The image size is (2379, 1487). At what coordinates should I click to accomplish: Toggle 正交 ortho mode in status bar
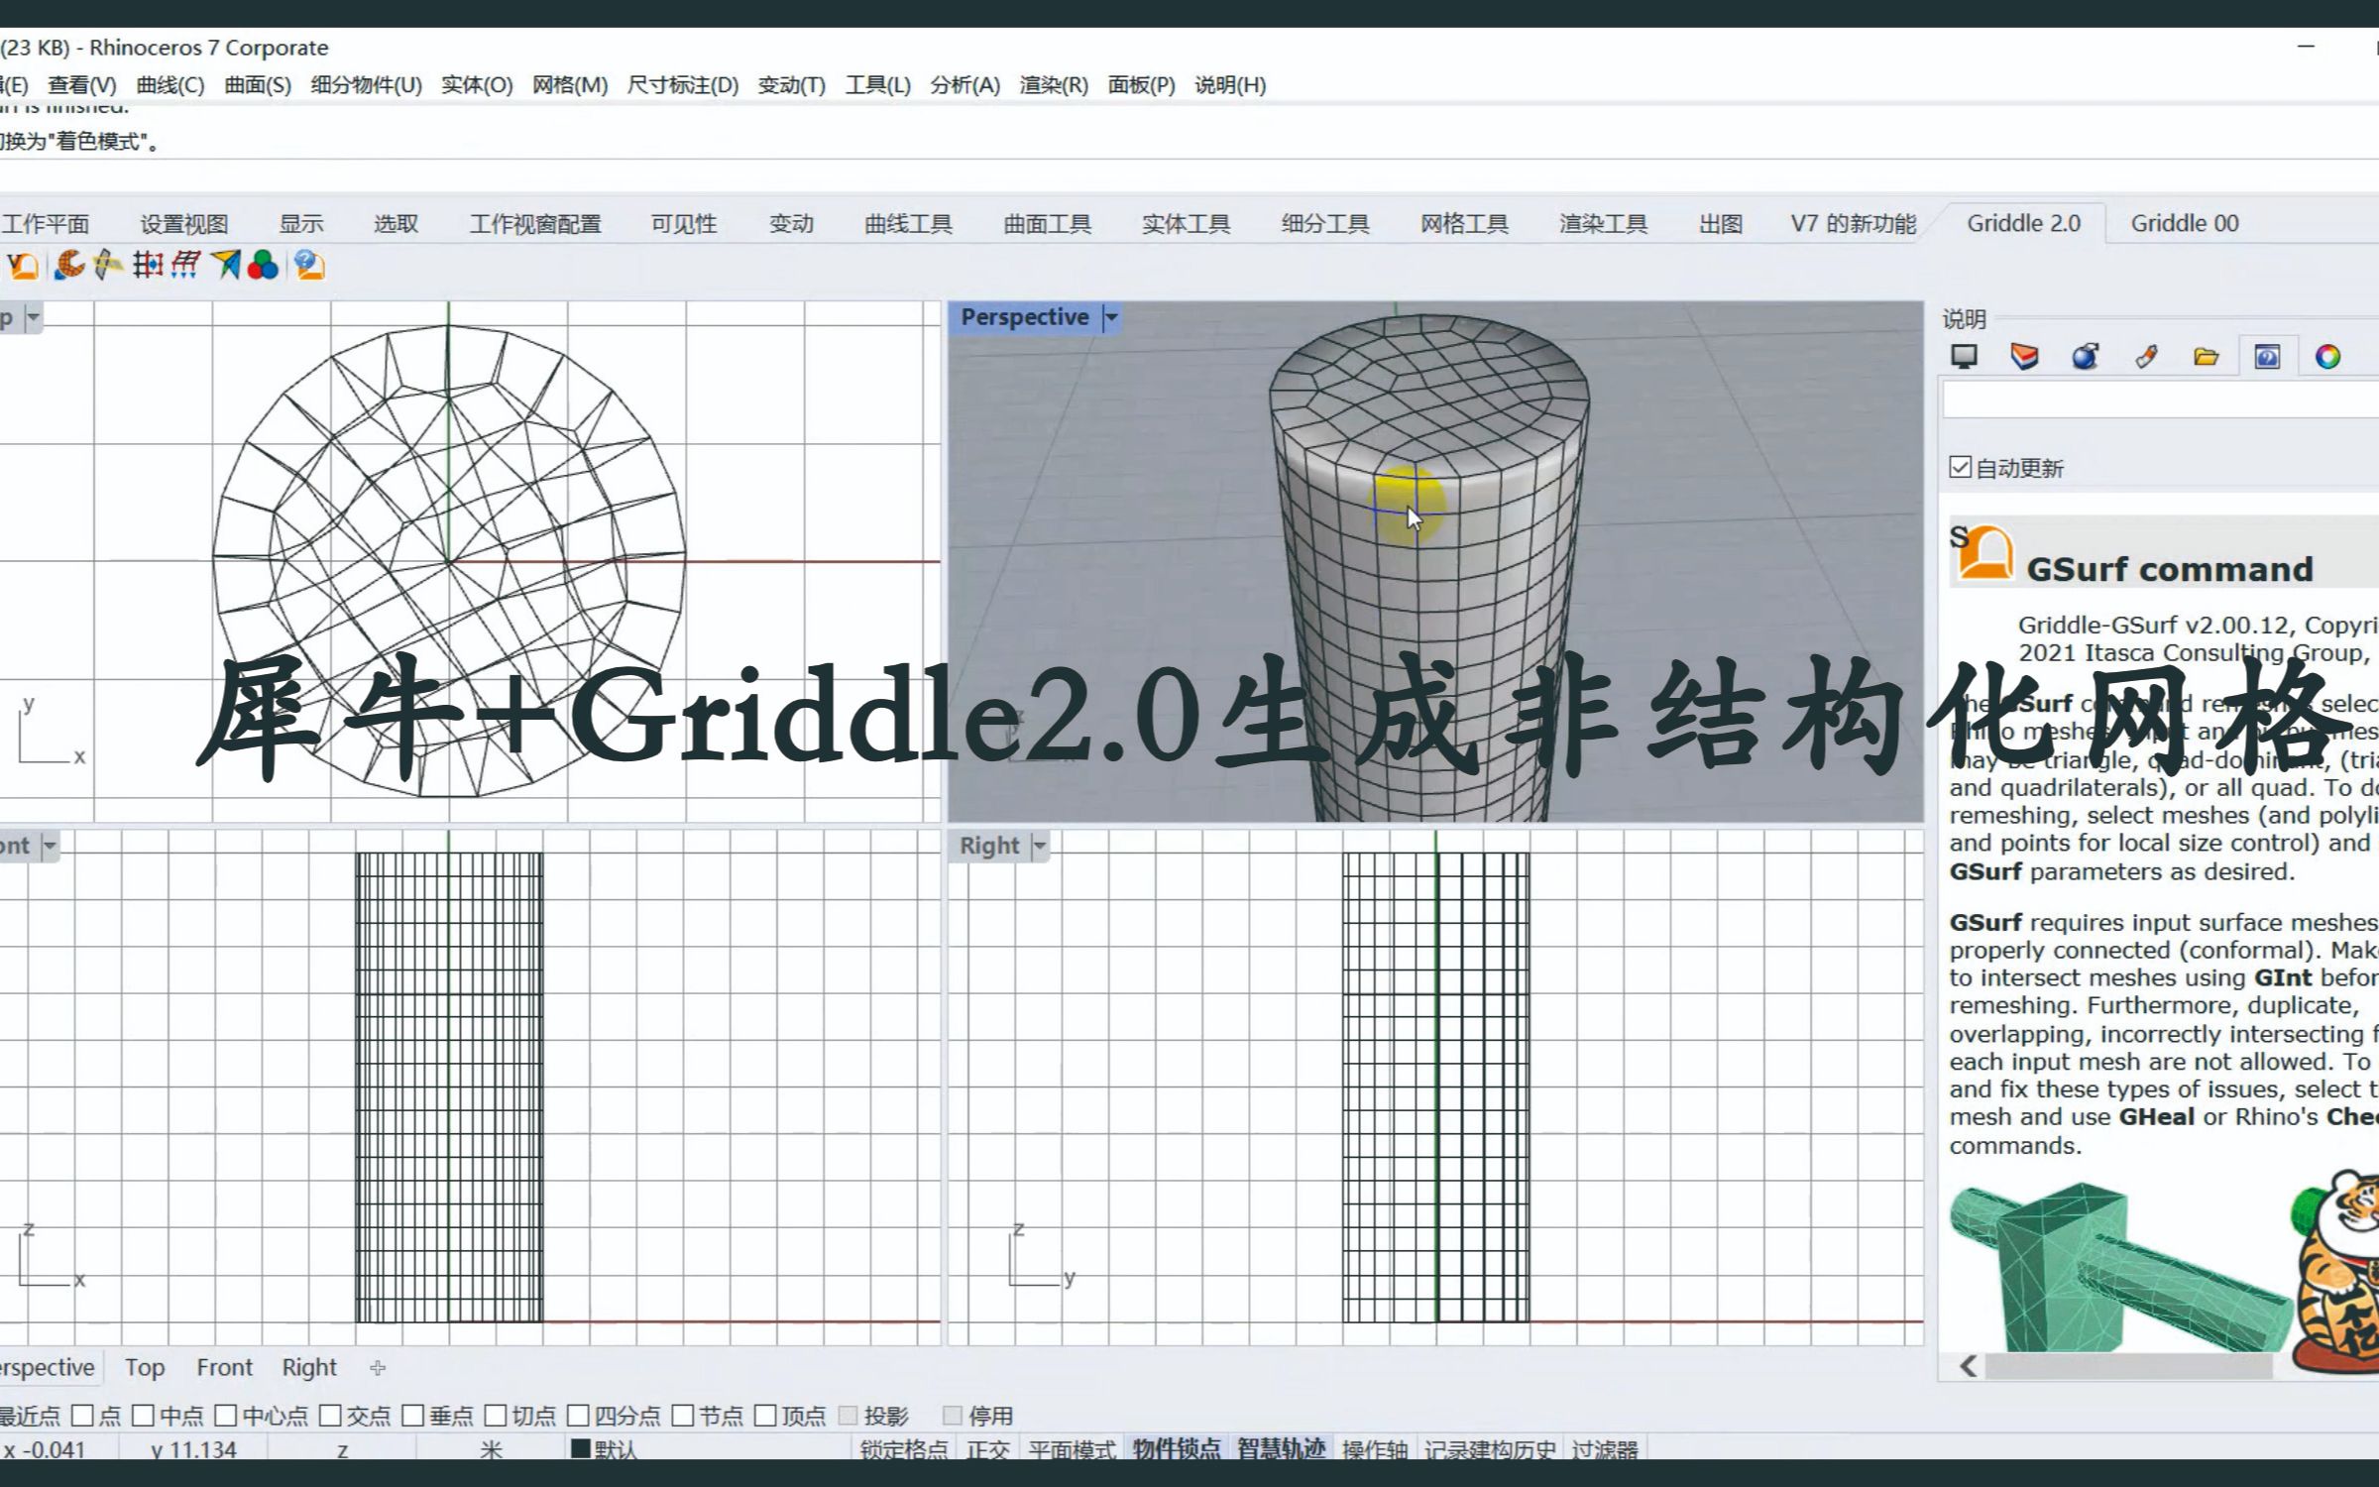click(988, 1450)
